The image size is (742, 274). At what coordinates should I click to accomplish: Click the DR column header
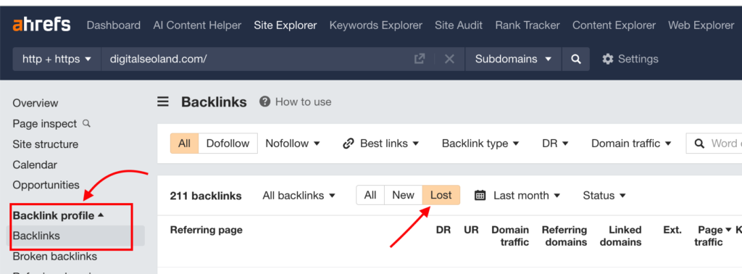pyautogui.click(x=443, y=230)
